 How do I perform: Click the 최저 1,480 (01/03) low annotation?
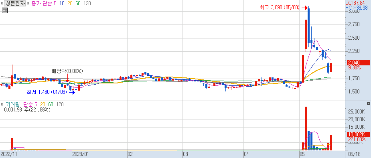pos(47,92)
